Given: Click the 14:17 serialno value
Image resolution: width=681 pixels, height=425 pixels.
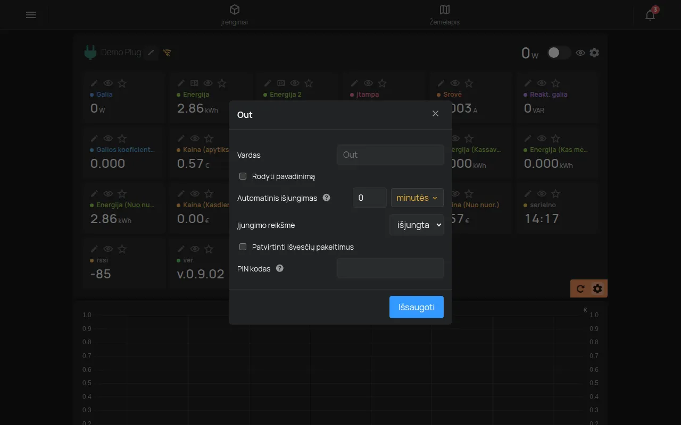Looking at the screenshot, I should click(x=542, y=218).
